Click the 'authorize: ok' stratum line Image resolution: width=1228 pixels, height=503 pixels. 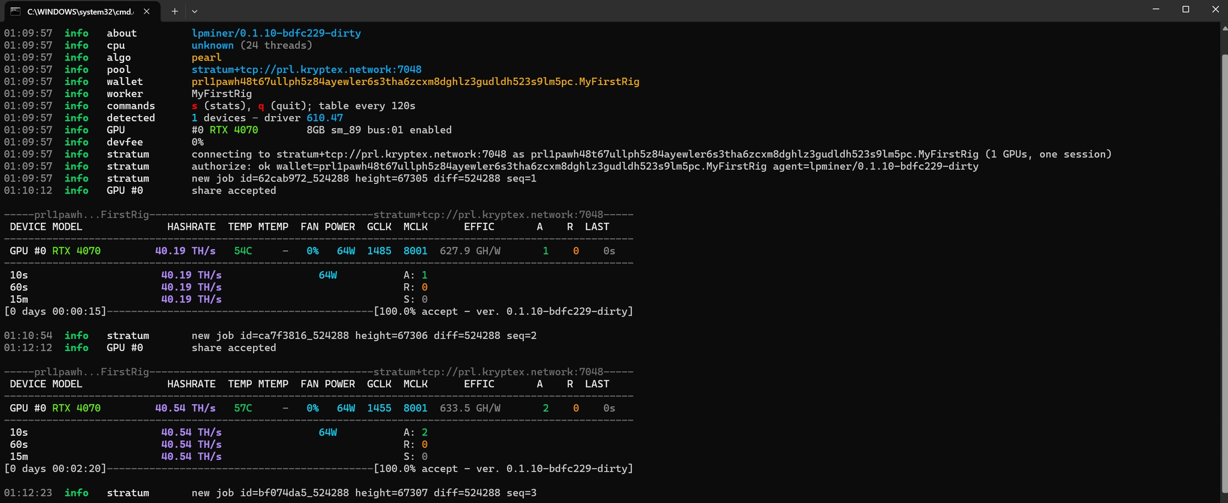(x=585, y=166)
